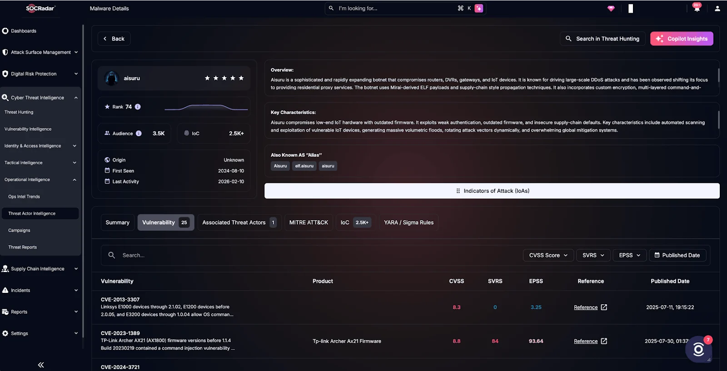Open the YARA / Sigma Rules tab
Image resolution: width=727 pixels, height=371 pixels.
point(408,223)
